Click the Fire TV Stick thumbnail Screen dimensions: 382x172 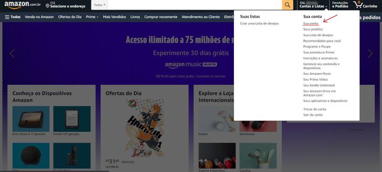pyautogui.click(x=72, y=155)
